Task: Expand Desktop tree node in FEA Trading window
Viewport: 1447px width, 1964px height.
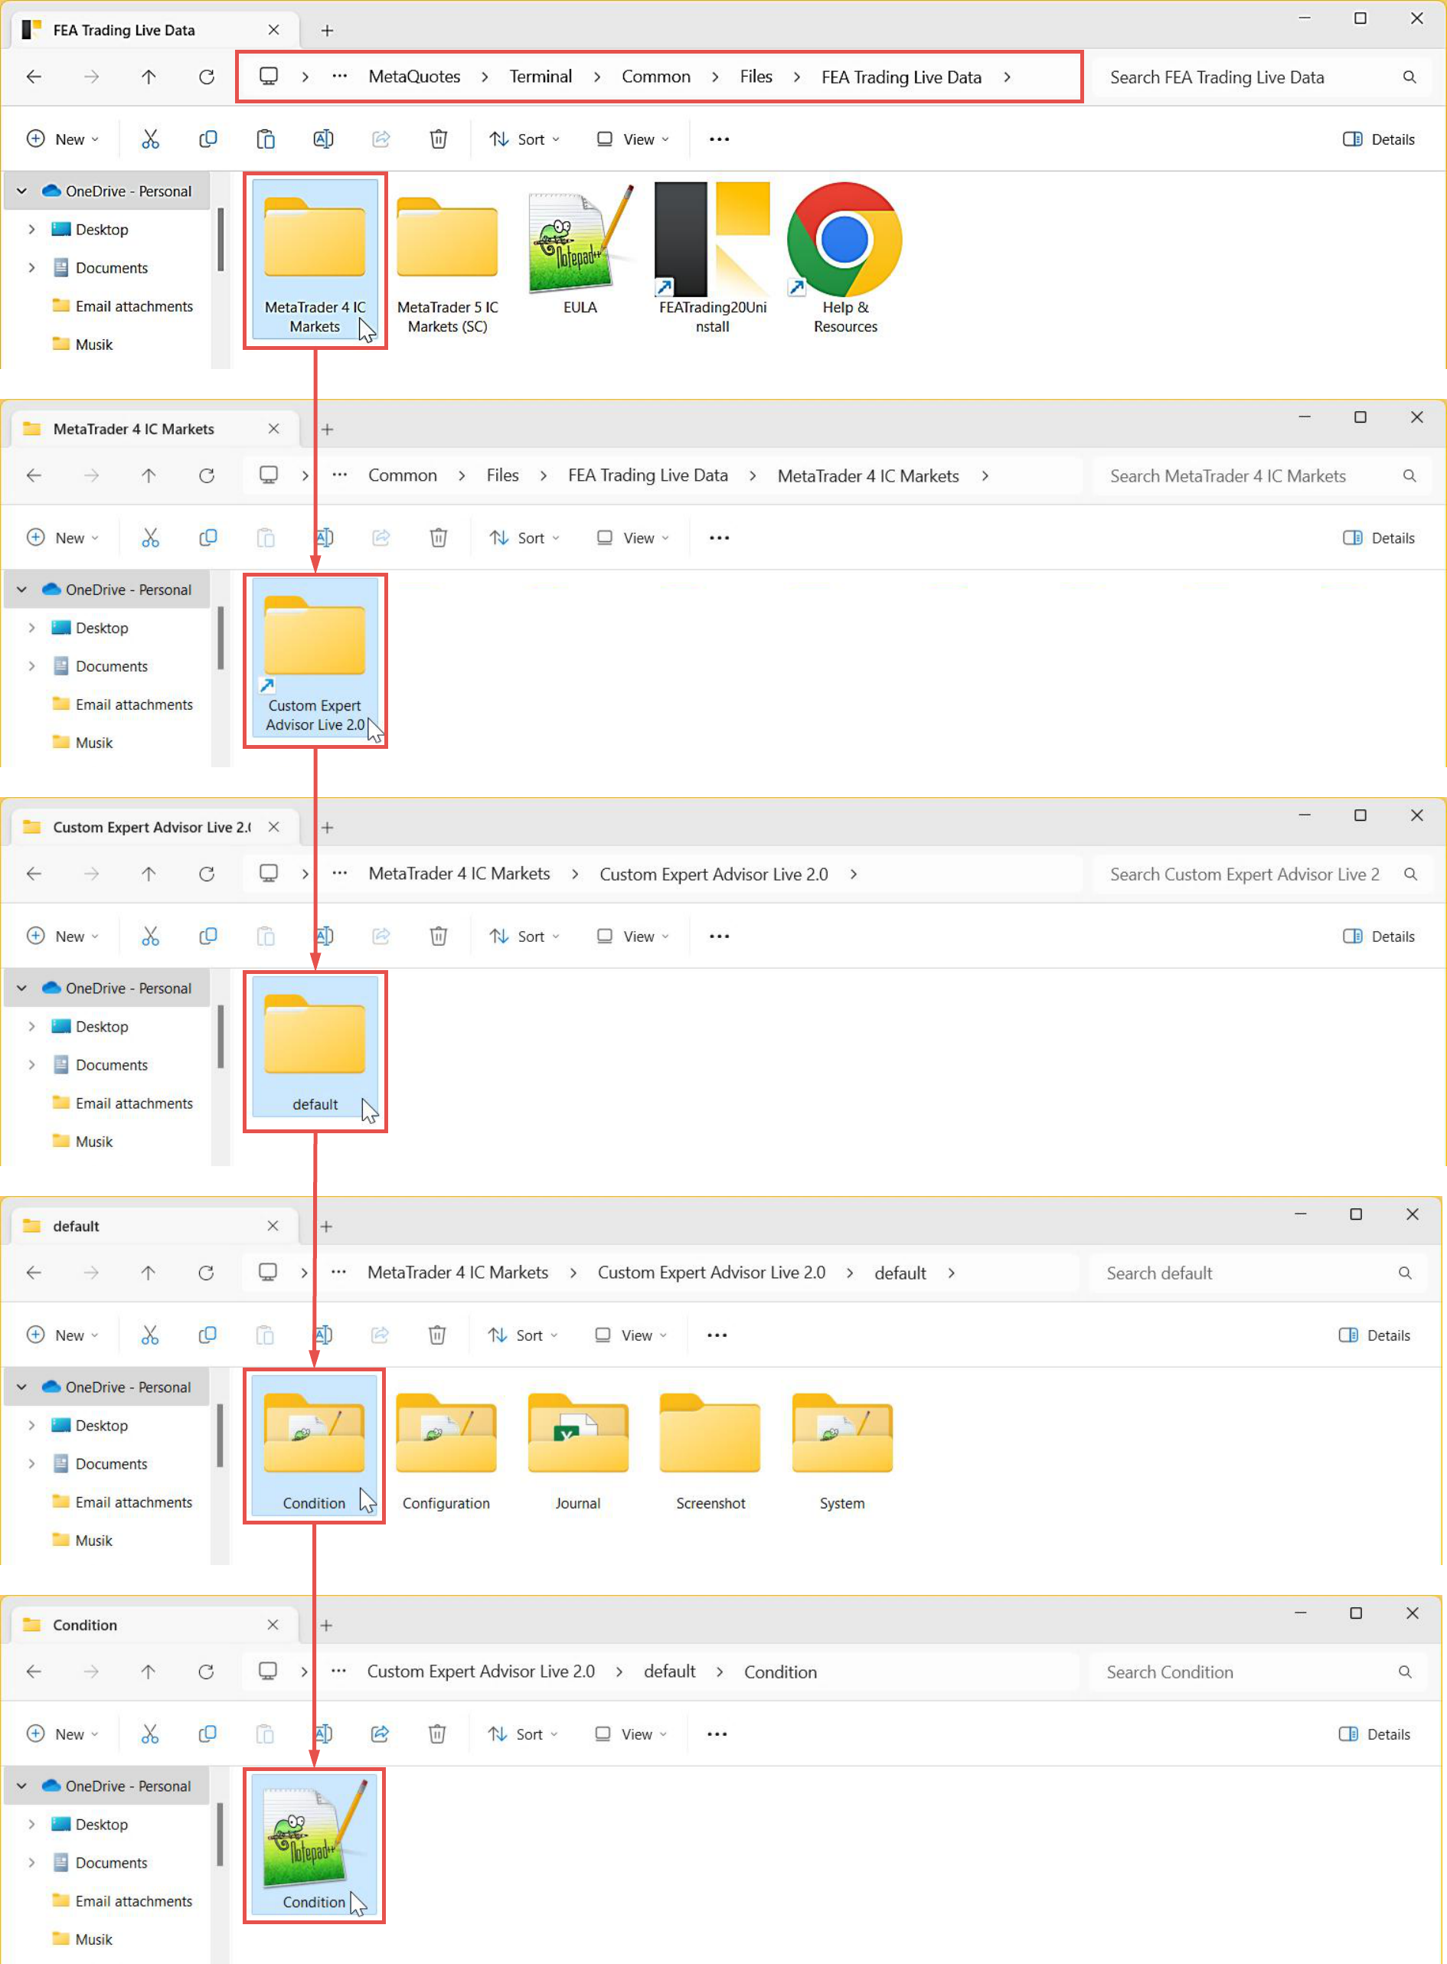Action: point(31,230)
